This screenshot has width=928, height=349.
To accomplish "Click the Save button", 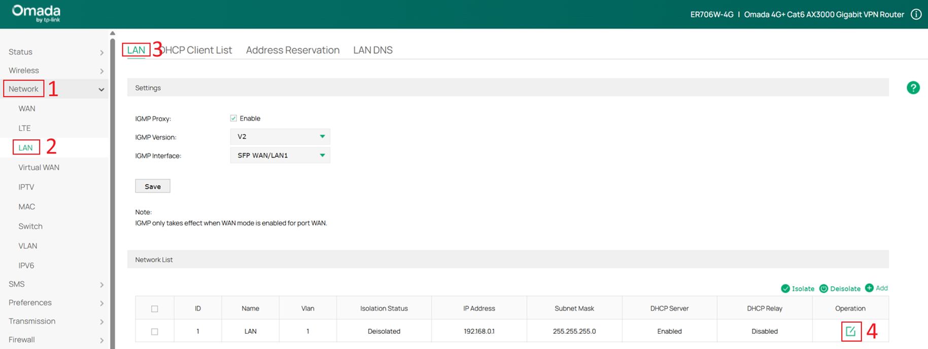I will point(152,186).
